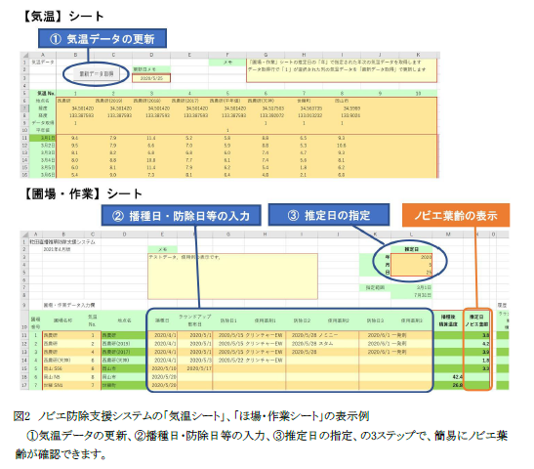Click the highlighted 3月1日 date cell in 気温 sheet
This screenshot has height=469, width=534.
click(x=43, y=138)
